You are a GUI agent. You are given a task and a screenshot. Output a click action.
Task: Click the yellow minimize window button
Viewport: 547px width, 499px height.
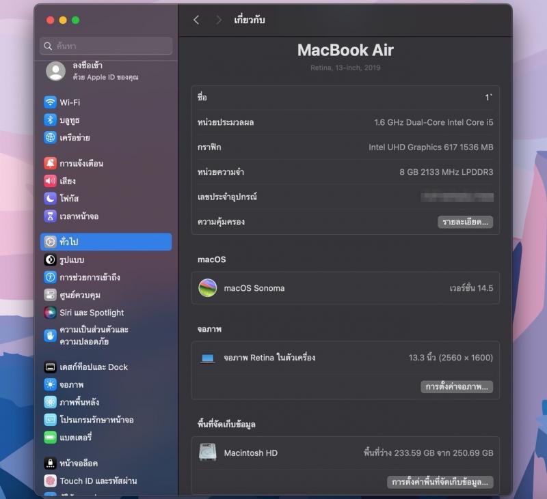click(x=63, y=20)
